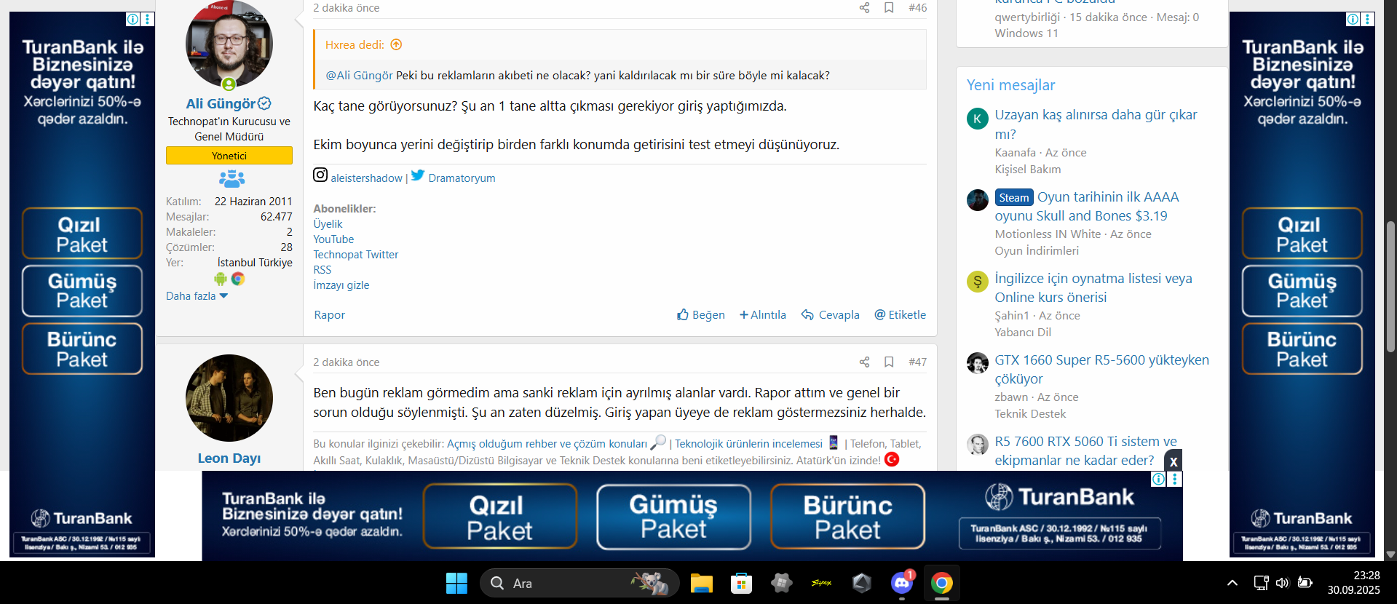Open Discord from the taskbar

pos(902,583)
